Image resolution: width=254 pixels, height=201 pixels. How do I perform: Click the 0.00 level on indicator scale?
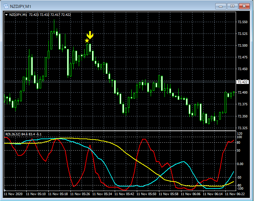pyautogui.click(x=240, y=164)
